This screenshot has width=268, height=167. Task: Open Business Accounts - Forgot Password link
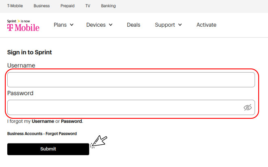pos(42,134)
